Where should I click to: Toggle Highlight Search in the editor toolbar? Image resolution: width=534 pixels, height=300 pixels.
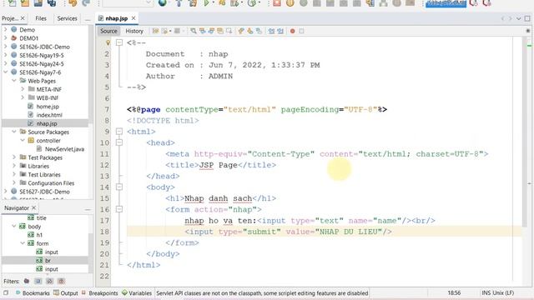click(220, 31)
